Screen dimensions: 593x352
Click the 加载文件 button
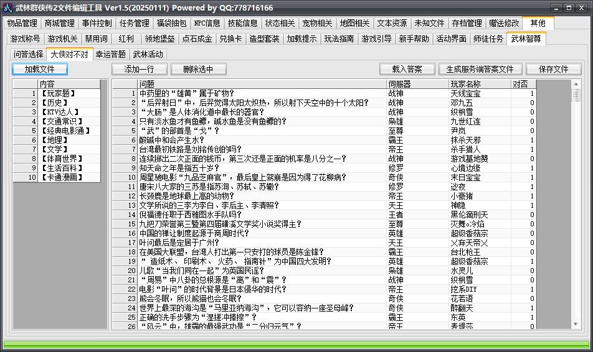pos(40,69)
